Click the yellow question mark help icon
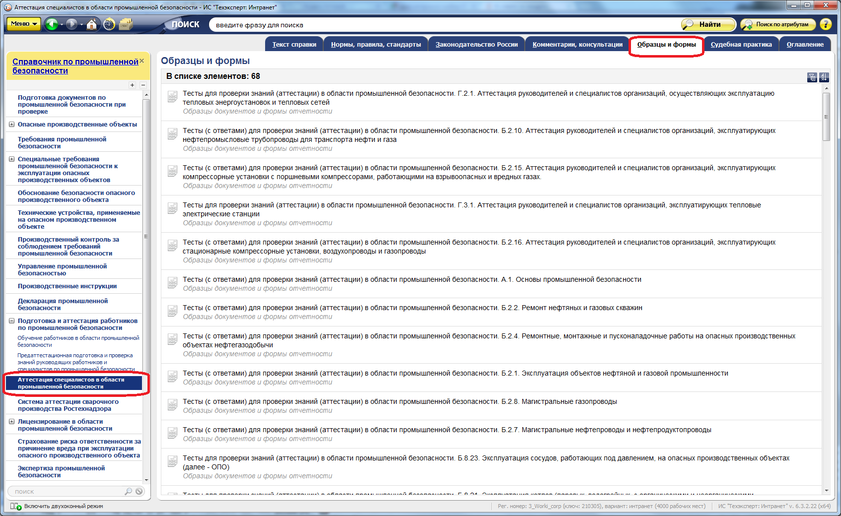Viewport: 841px width, 516px height. 825,24
